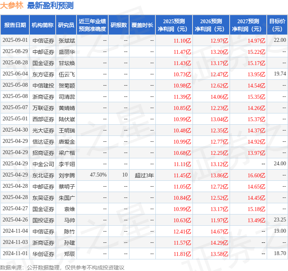Image resolution: width=288 pixels, height=271 pixels.
Task: Click the 目标价 column header
Action: coord(277,25)
